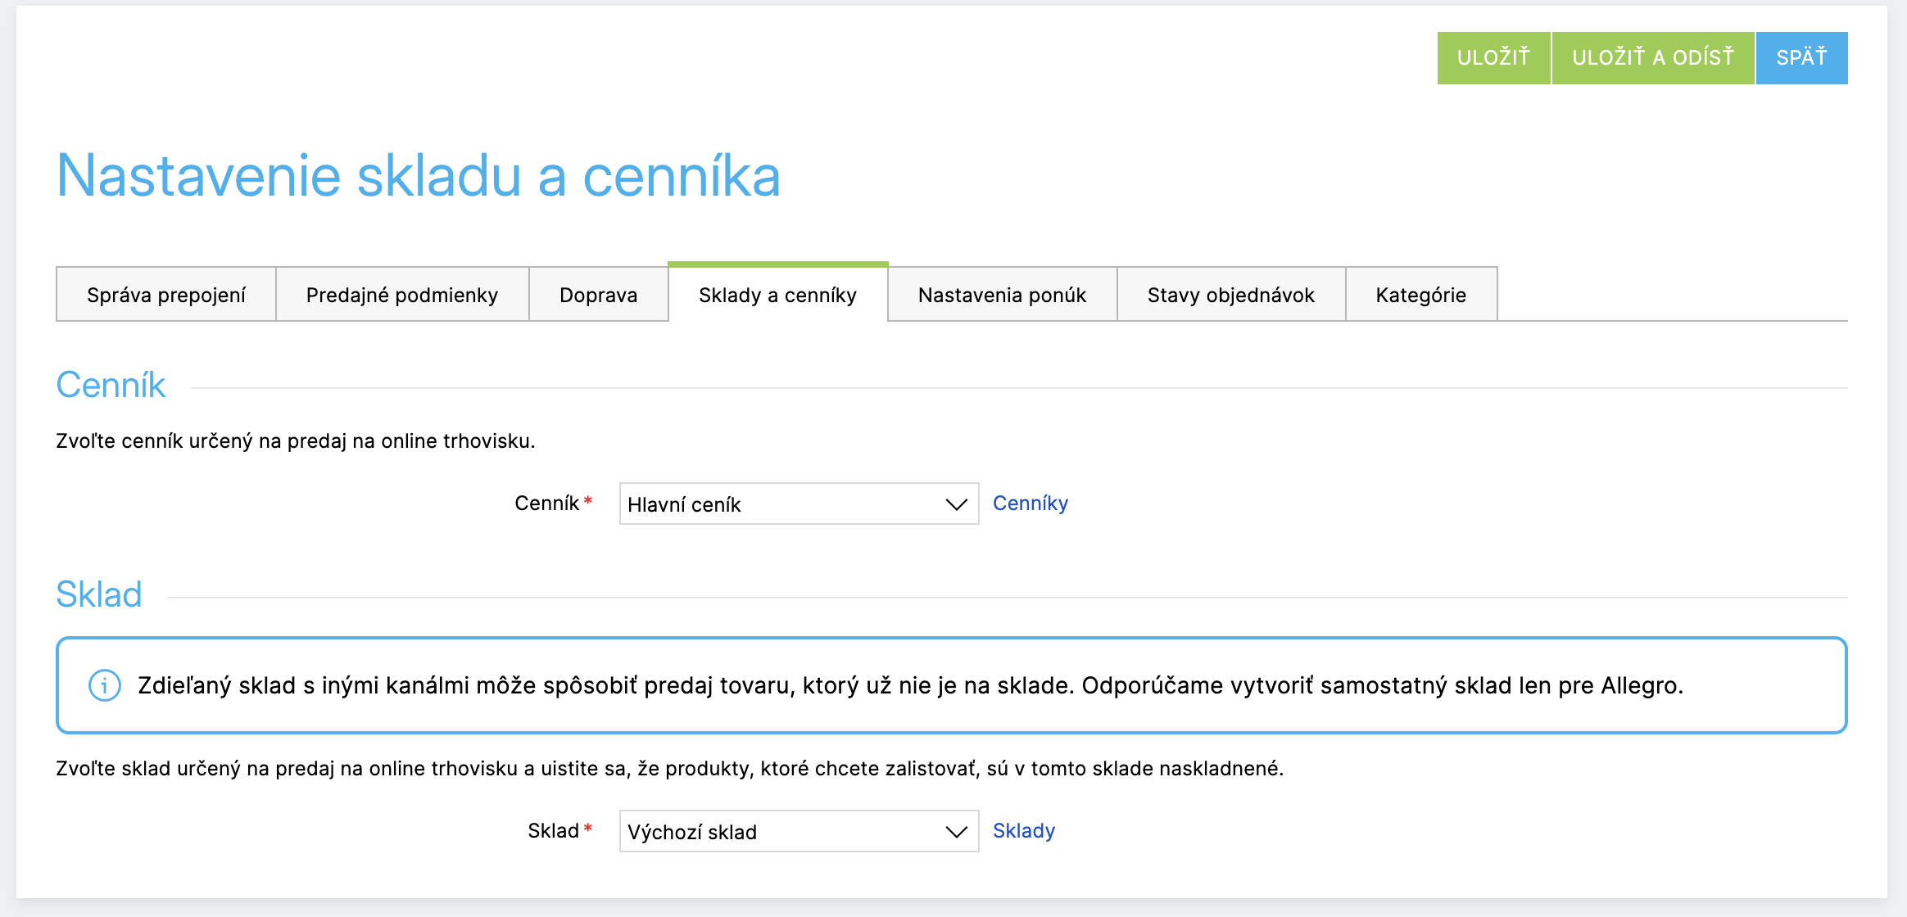Click the Nastavenie skladu a cenníka heading
Screen dimensions: 1907x917
click(418, 175)
